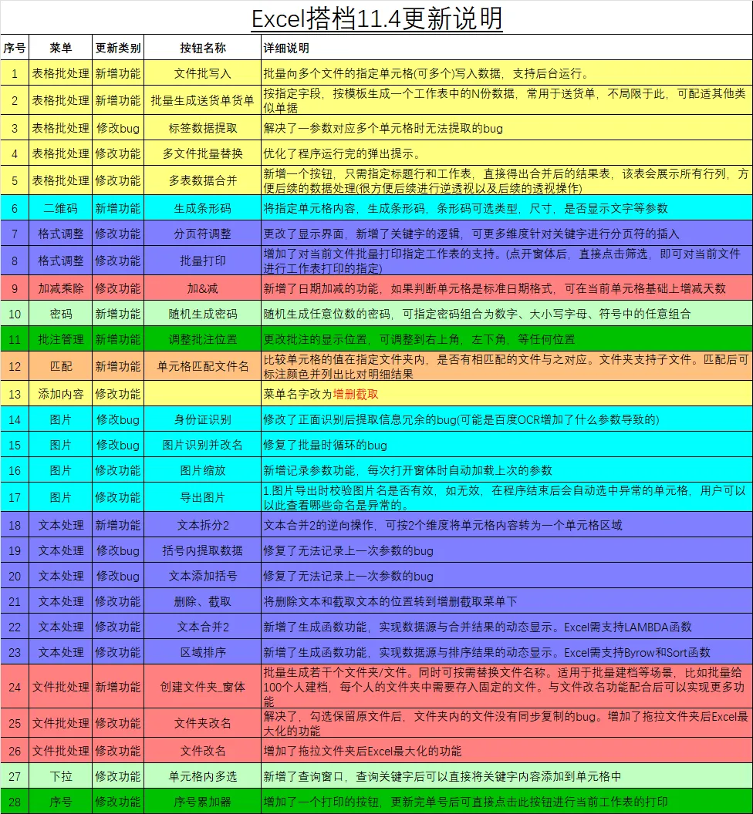
Task: Click the 修改bug cell in row 3
Action: point(118,128)
